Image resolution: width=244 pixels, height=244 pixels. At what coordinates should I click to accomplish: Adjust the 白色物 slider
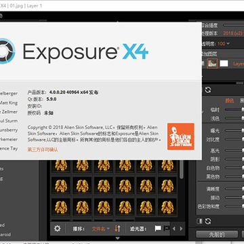click(235, 168)
